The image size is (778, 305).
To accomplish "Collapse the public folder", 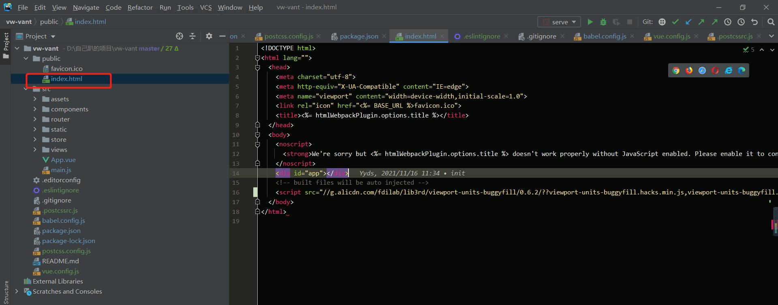I will coord(26,58).
